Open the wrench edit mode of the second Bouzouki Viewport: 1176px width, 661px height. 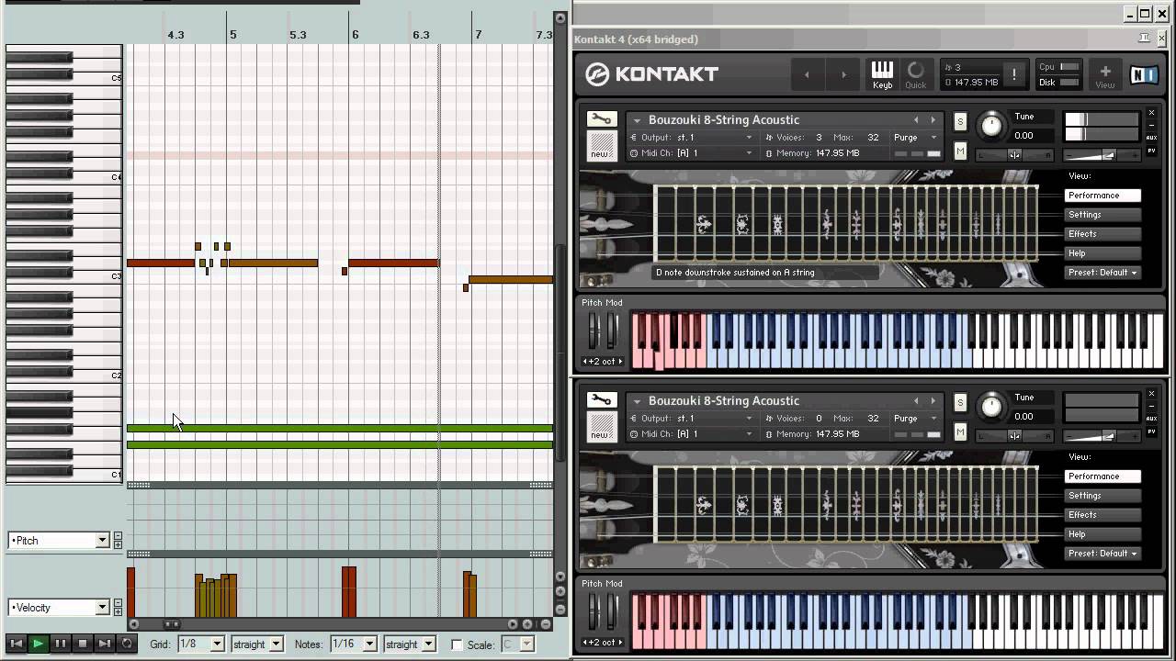point(601,400)
